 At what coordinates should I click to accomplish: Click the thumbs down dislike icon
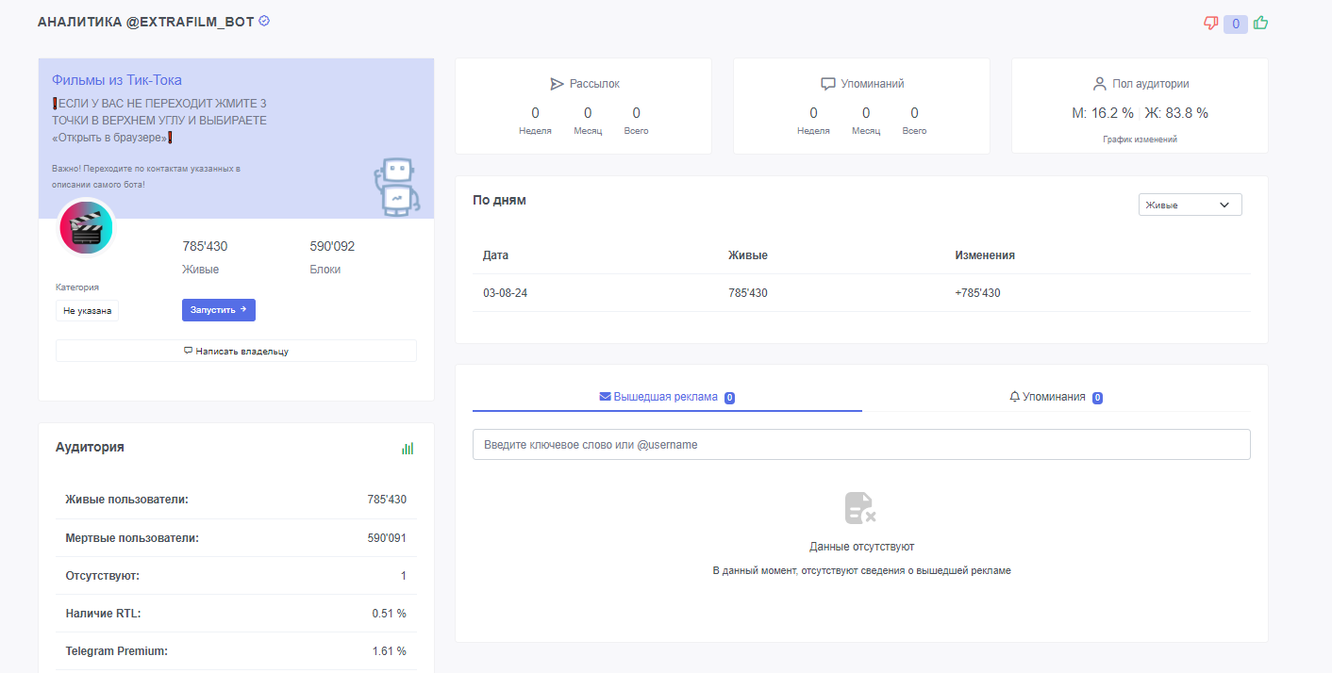pyautogui.click(x=1211, y=24)
